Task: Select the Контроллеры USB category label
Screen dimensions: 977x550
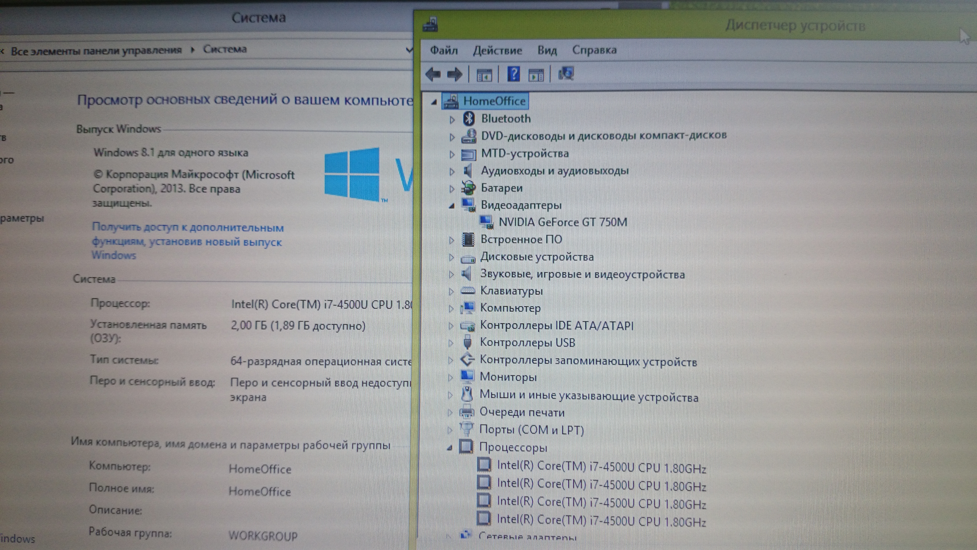Action: (528, 342)
